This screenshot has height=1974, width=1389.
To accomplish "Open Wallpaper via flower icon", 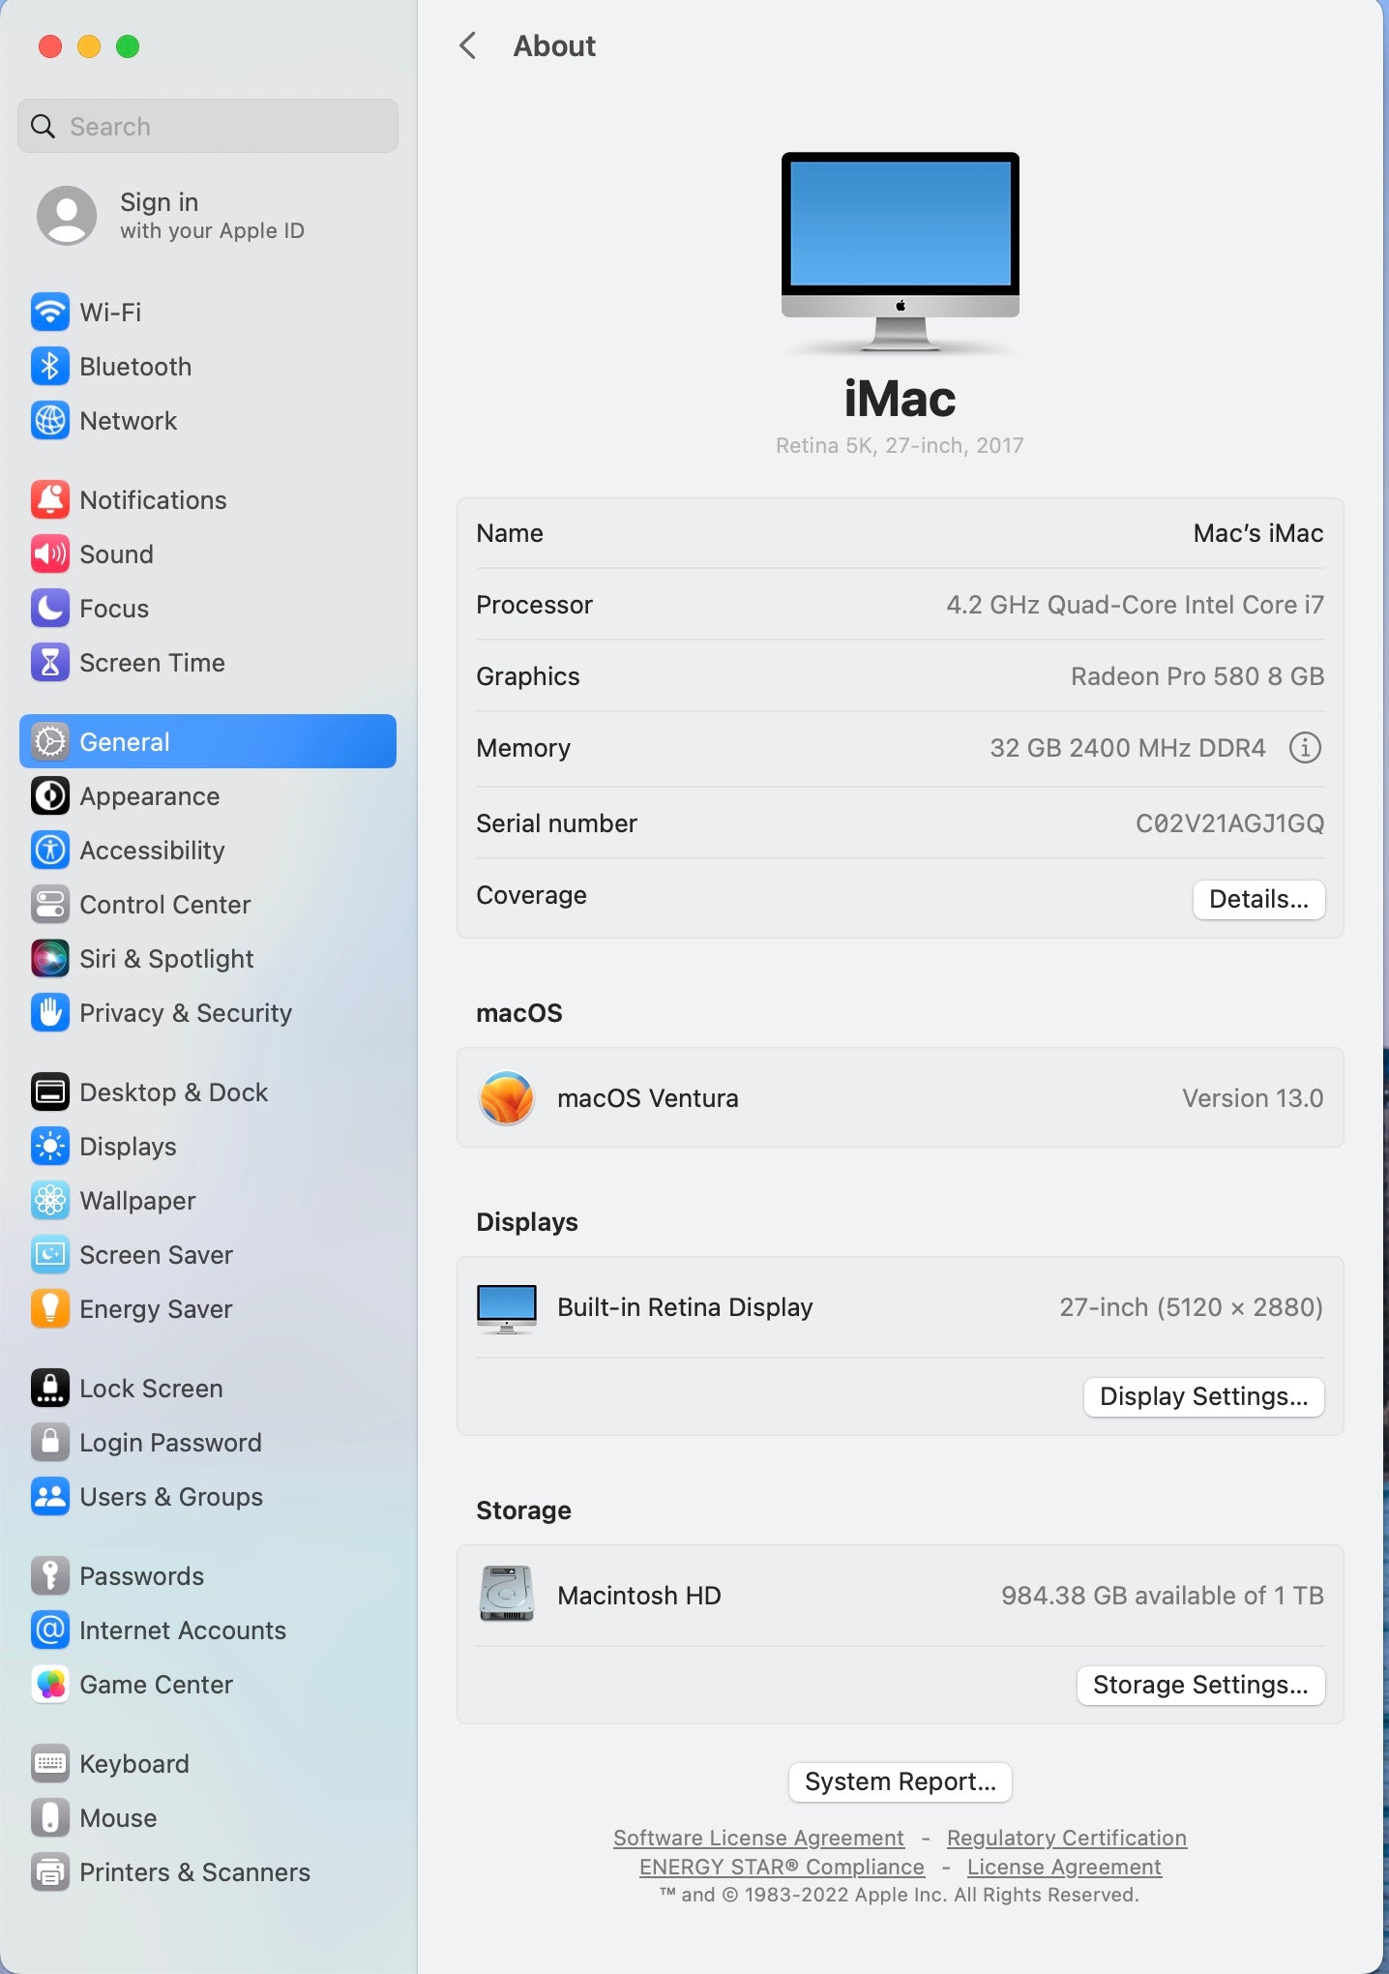I will click(49, 1200).
